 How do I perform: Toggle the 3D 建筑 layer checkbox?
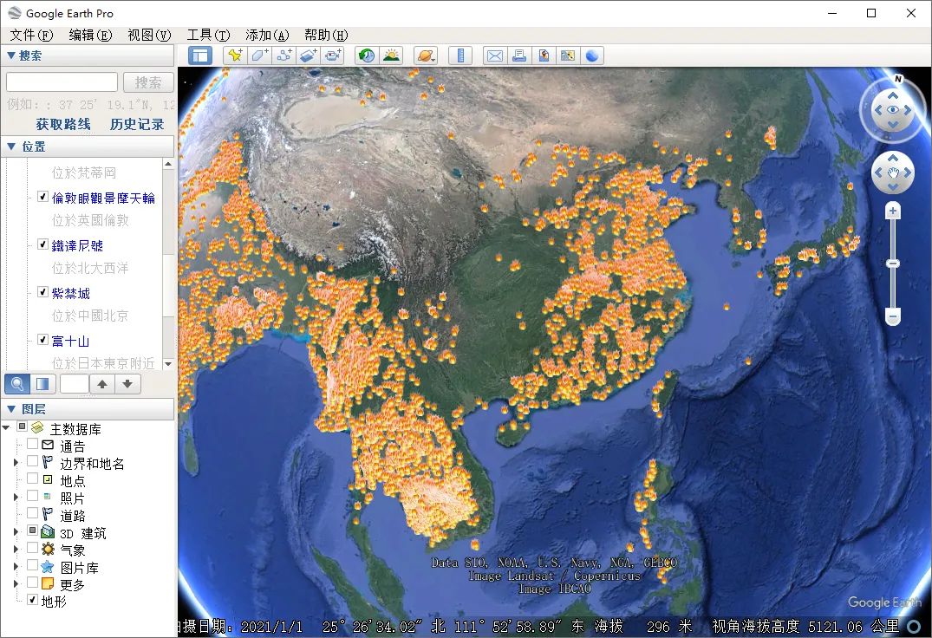point(33,531)
